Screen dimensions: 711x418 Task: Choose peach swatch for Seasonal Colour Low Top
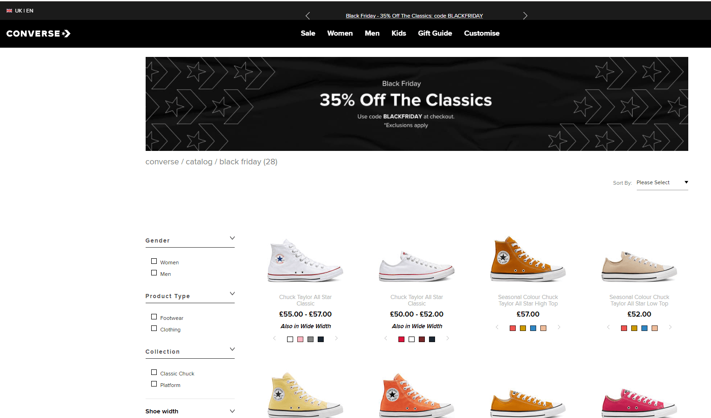tap(654, 328)
